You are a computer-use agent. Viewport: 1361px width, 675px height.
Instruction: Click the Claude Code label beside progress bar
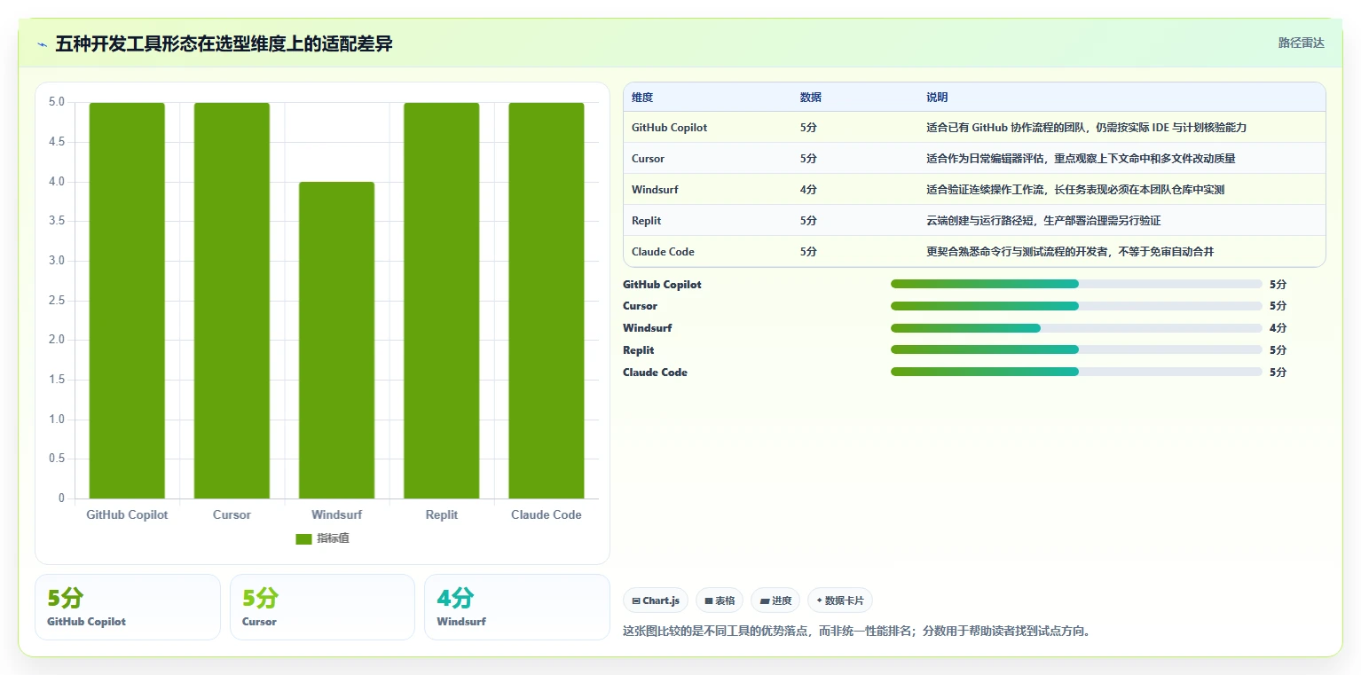click(x=655, y=373)
